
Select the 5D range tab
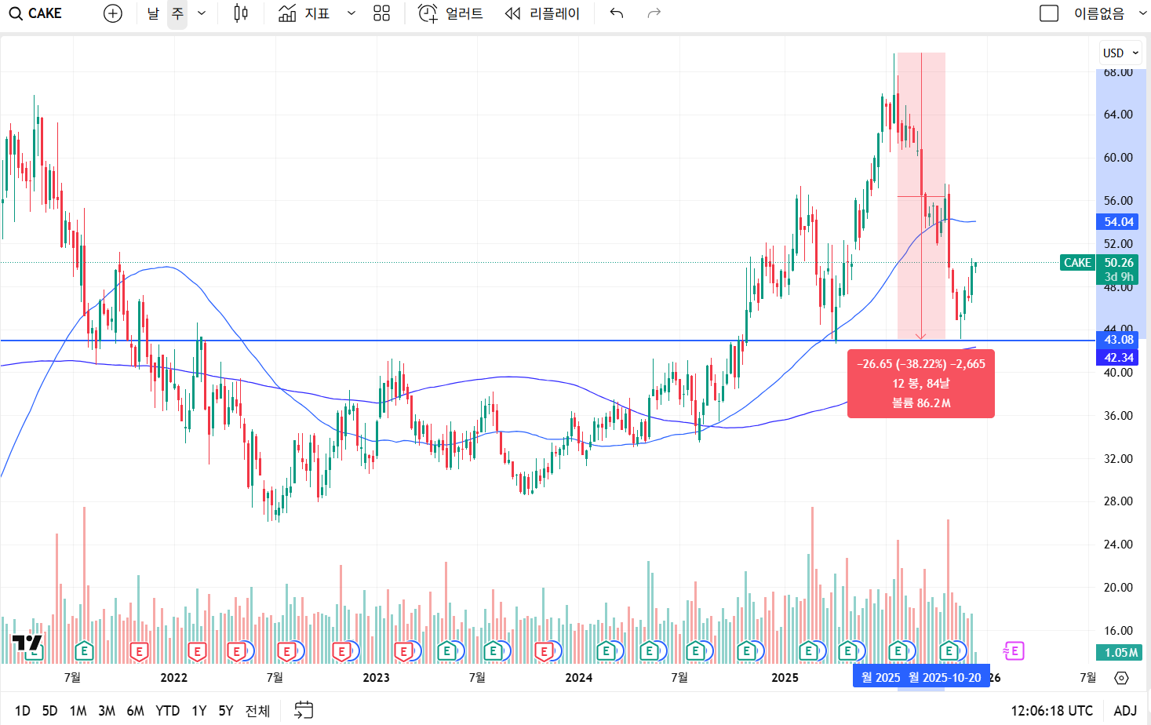click(x=49, y=710)
